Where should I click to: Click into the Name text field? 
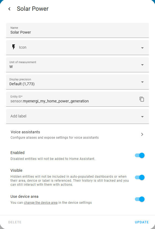pos(77,30)
